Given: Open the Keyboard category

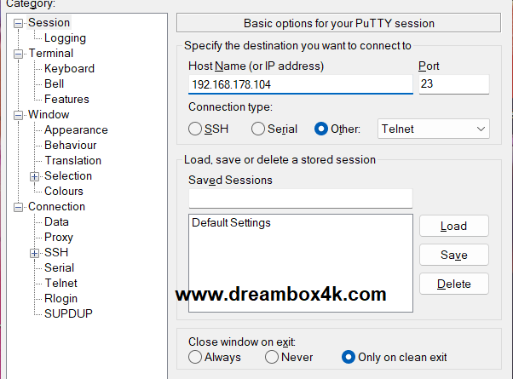Looking at the screenshot, I should click(69, 69).
